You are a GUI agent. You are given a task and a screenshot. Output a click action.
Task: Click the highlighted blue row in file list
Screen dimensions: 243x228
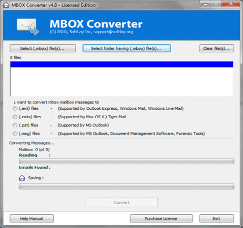121,65
